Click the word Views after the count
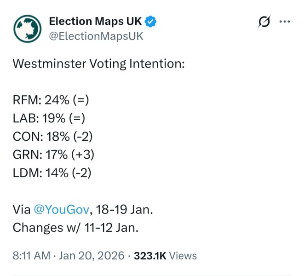 183,256
